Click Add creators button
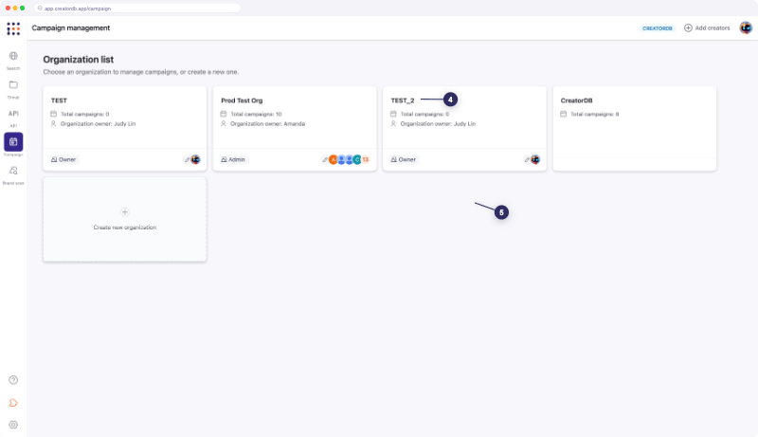The image size is (758, 437). click(707, 28)
